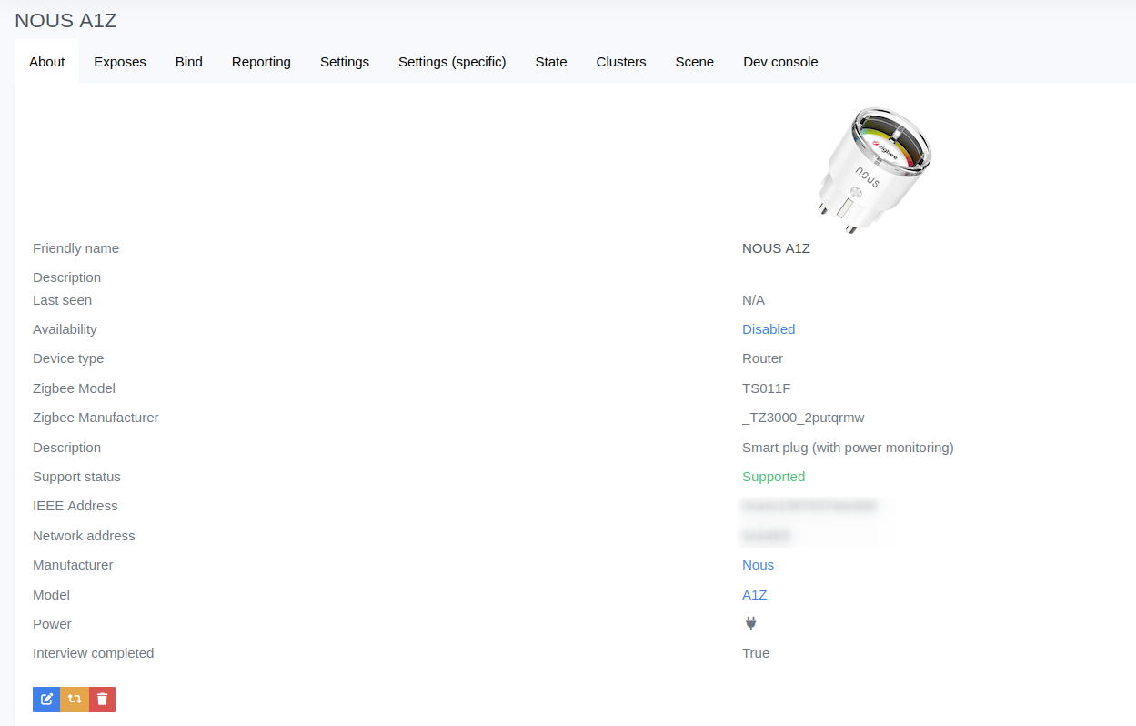Click the IEEE Address label
The width and height of the screenshot is (1136, 726).
[75, 506]
